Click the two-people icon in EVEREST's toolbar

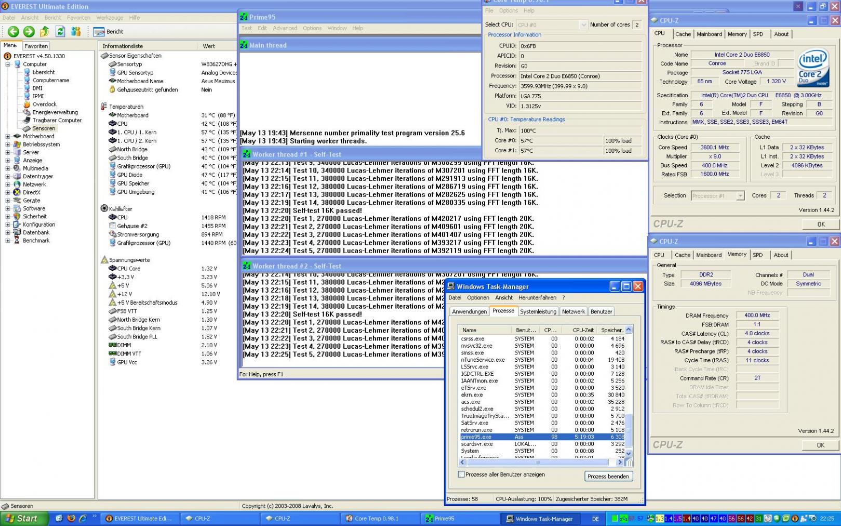[x=76, y=32]
